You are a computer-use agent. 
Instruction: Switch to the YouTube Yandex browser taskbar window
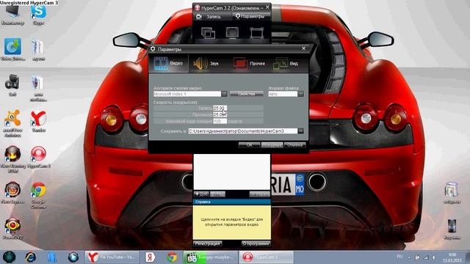[112, 257]
